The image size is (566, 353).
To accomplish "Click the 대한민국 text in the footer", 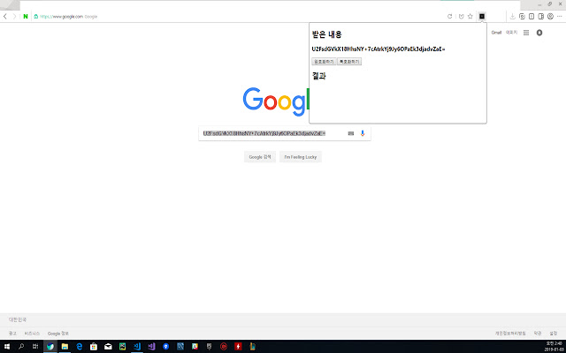I will pyautogui.click(x=18, y=319).
